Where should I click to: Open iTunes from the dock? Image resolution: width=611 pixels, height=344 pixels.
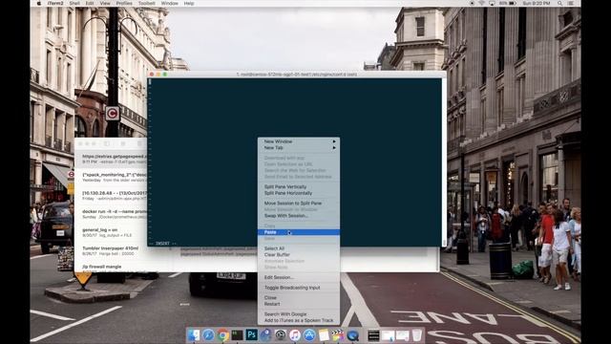click(x=295, y=335)
